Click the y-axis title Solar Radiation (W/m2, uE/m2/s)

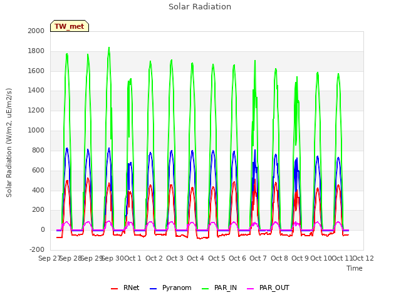coord(9,142)
